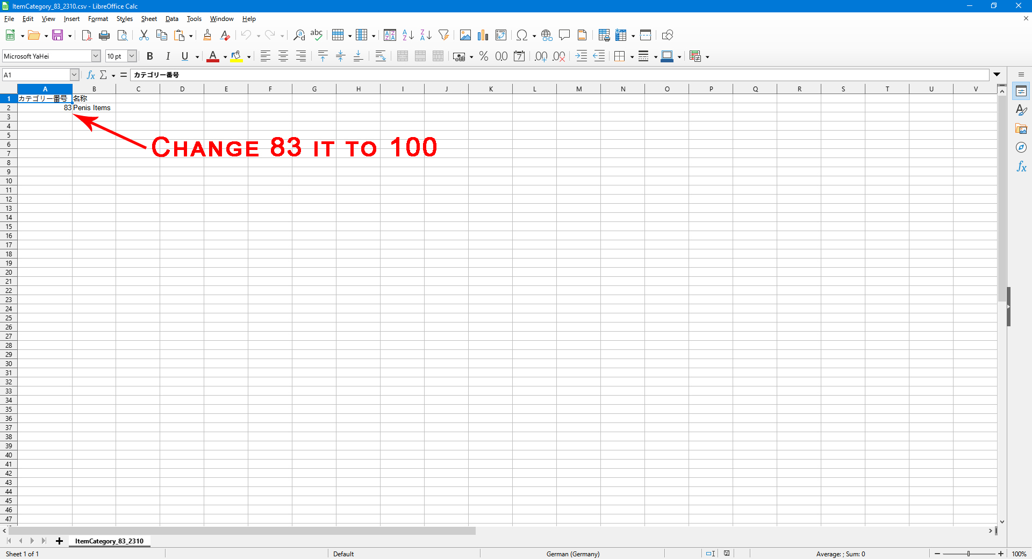This screenshot has height=559, width=1032.
Task: Select the ItemCategory_83_2310 sheet tab
Action: click(109, 541)
